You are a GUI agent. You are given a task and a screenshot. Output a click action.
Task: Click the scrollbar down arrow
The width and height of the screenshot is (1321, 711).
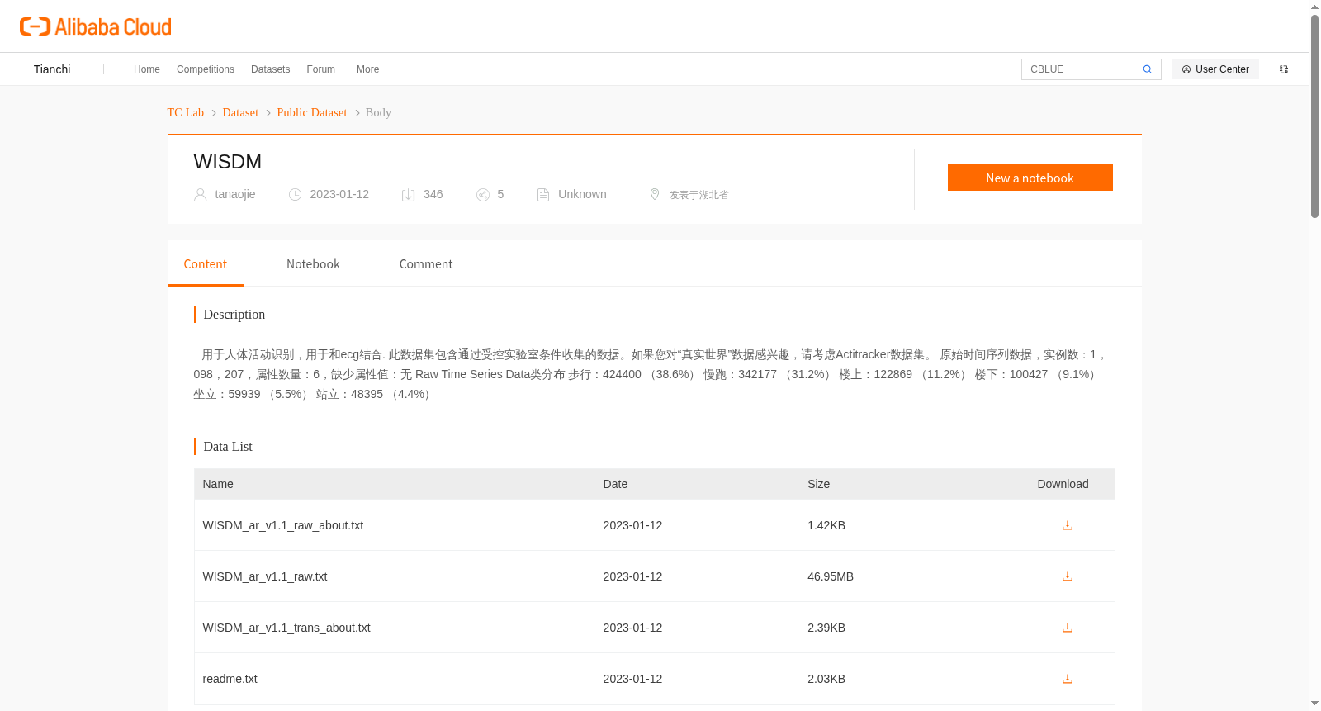1314,704
